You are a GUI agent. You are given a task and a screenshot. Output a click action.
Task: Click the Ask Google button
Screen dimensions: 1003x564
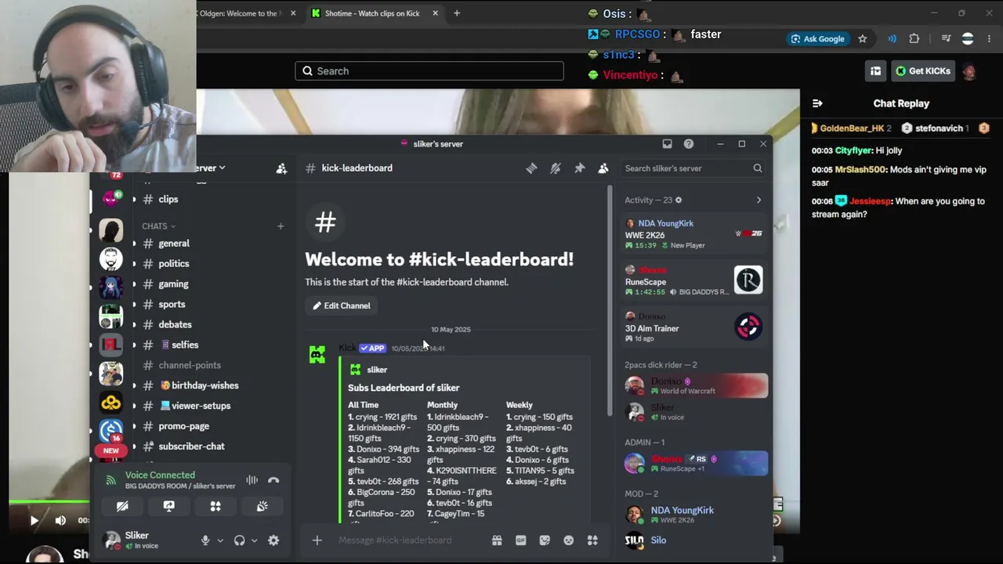[817, 39]
